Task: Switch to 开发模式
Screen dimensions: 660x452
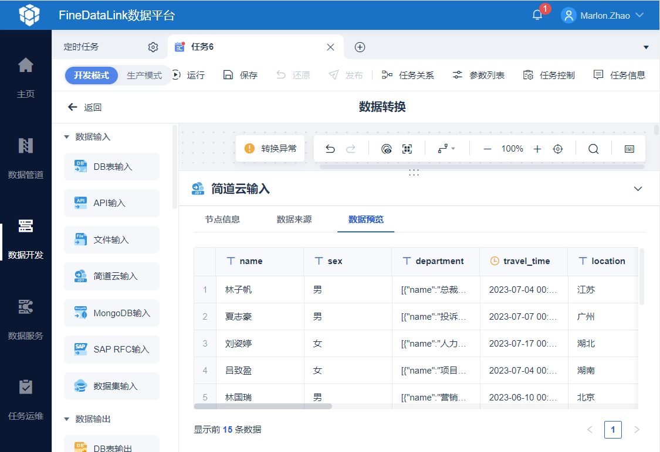Action: pos(92,75)
